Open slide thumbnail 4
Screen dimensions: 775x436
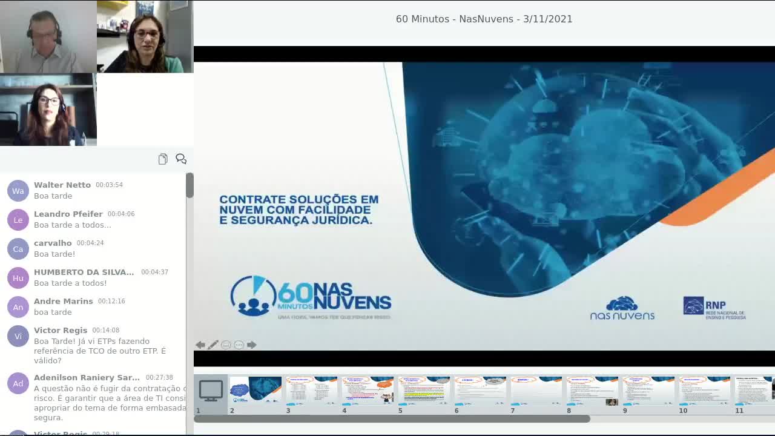coord(368,391)
